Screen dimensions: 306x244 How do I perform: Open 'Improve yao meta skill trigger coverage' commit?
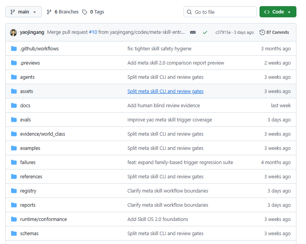[x=170, y=120]
